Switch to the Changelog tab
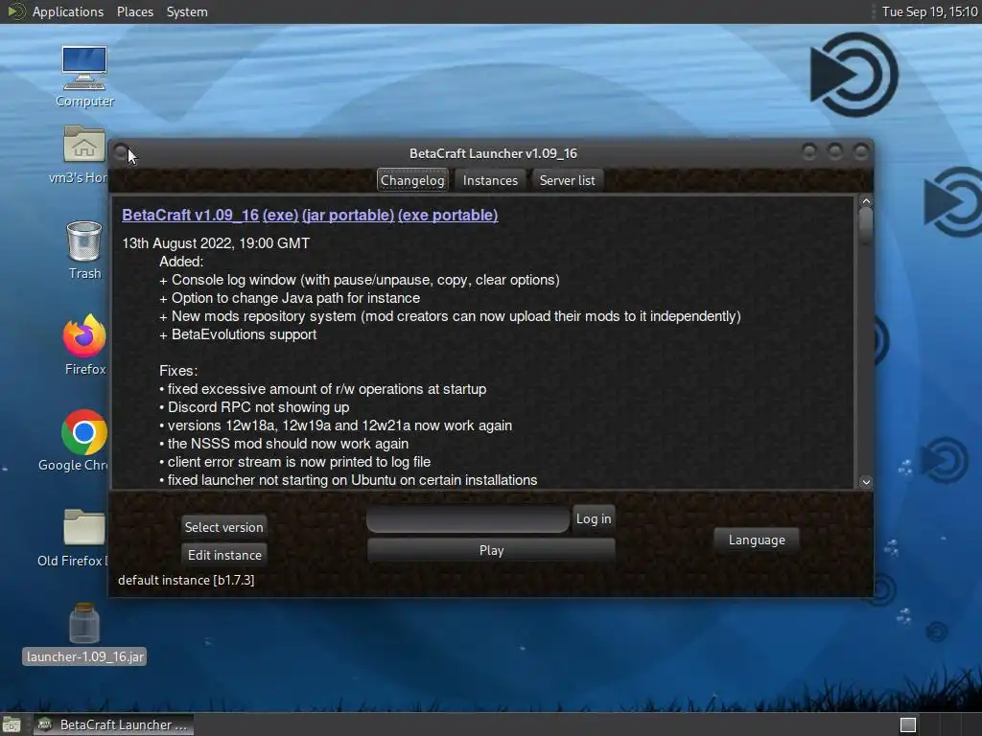The width and height of the screenshot is (982, 736). point(412,180)
